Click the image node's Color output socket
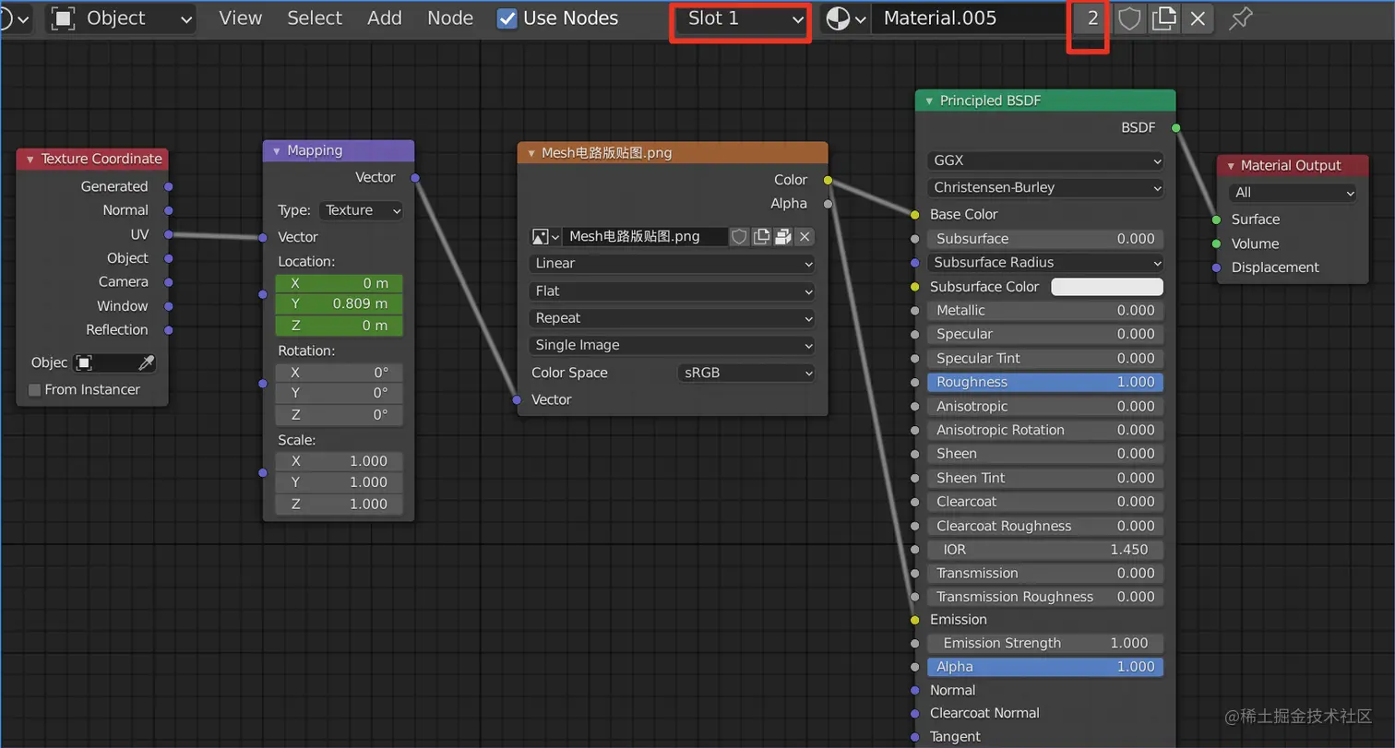Image resolution: width=1395 pixels, height=748 pixels. [828, 180]
